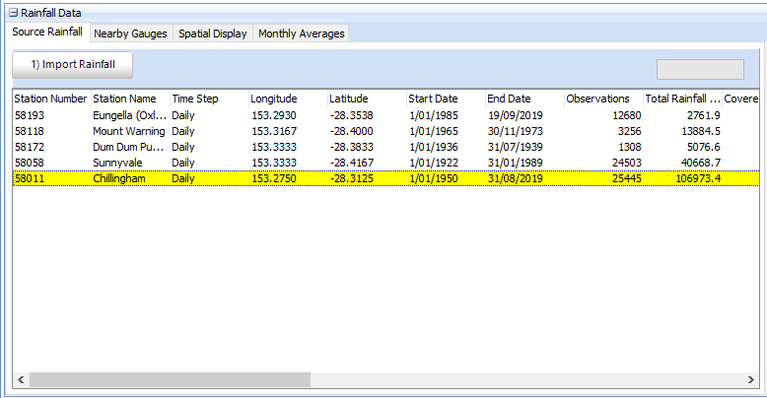The width and height of the screenshot is (767, 398).
Task: Open the Nearby Gauges tab
Action: click(130, 33)
